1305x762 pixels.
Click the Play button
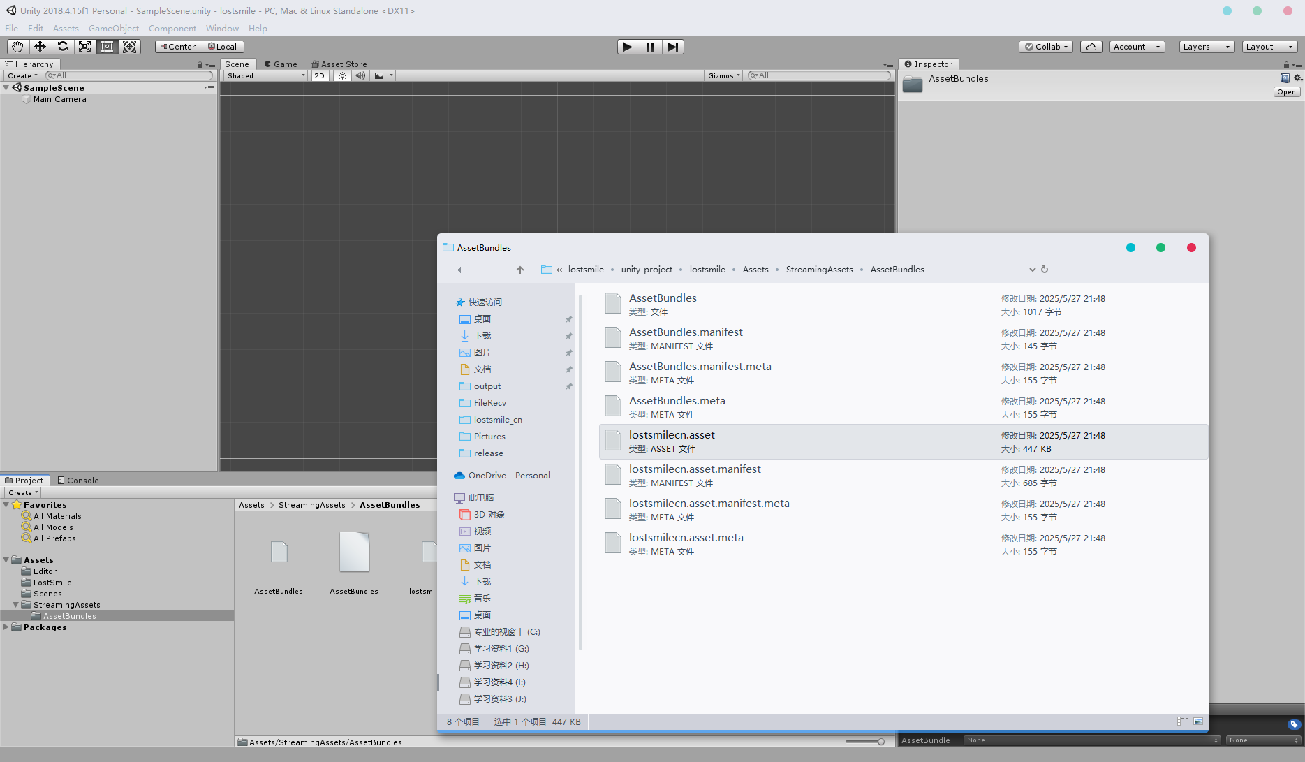point(628,47)
